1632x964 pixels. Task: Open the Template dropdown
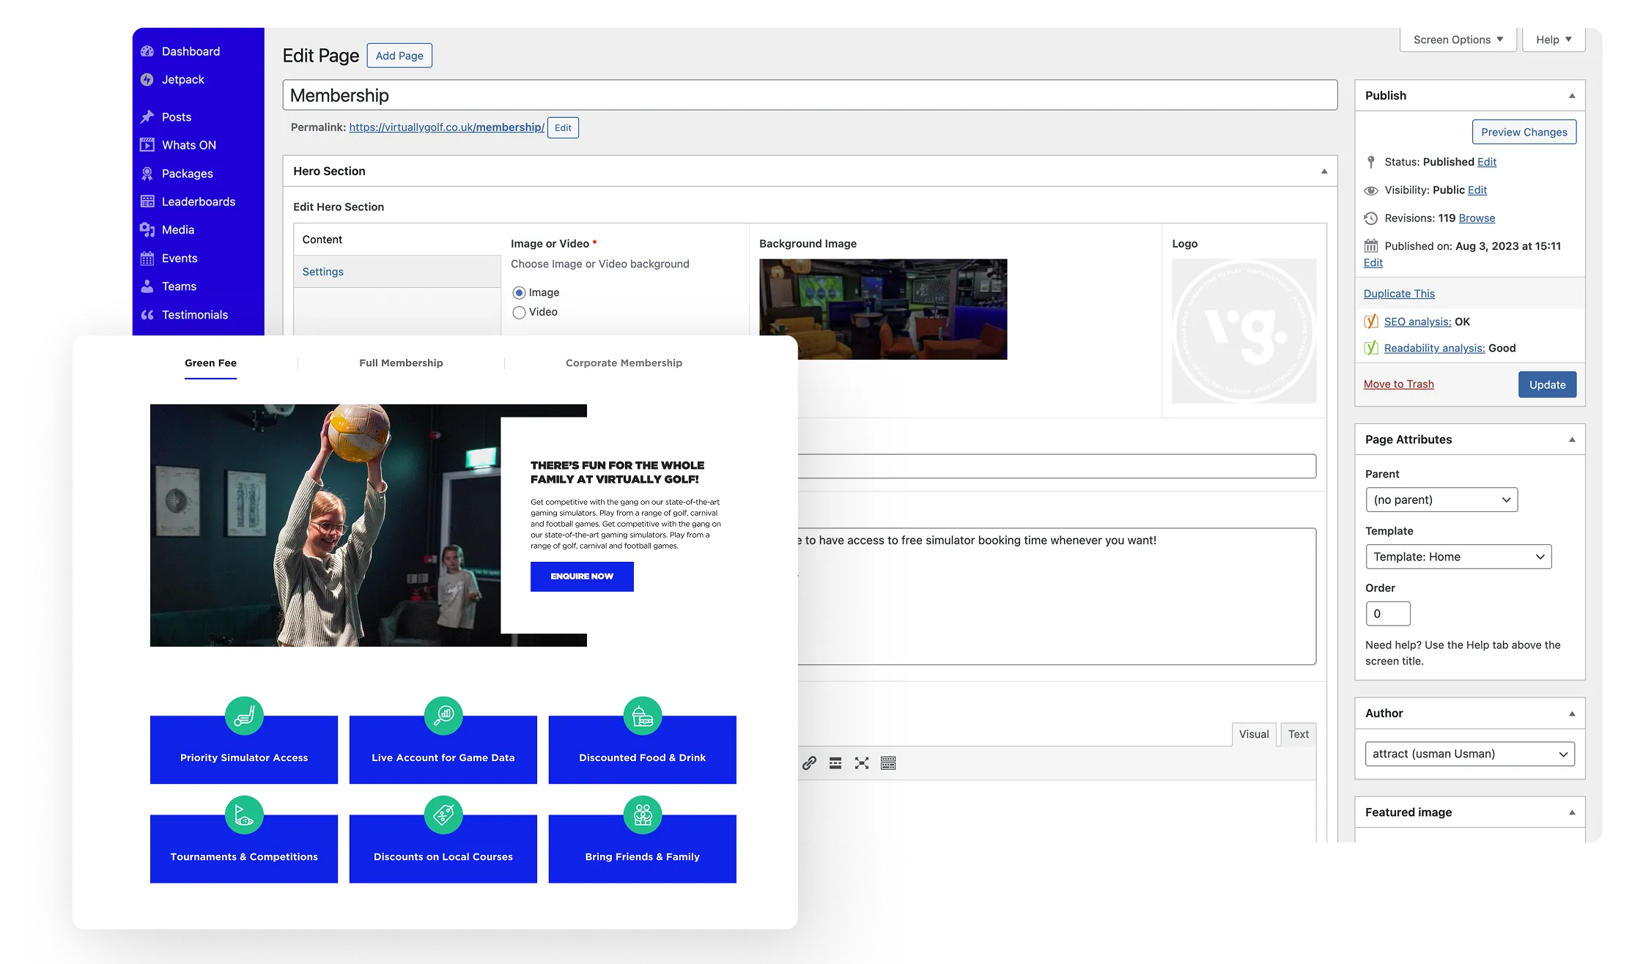pos(1458,557)
